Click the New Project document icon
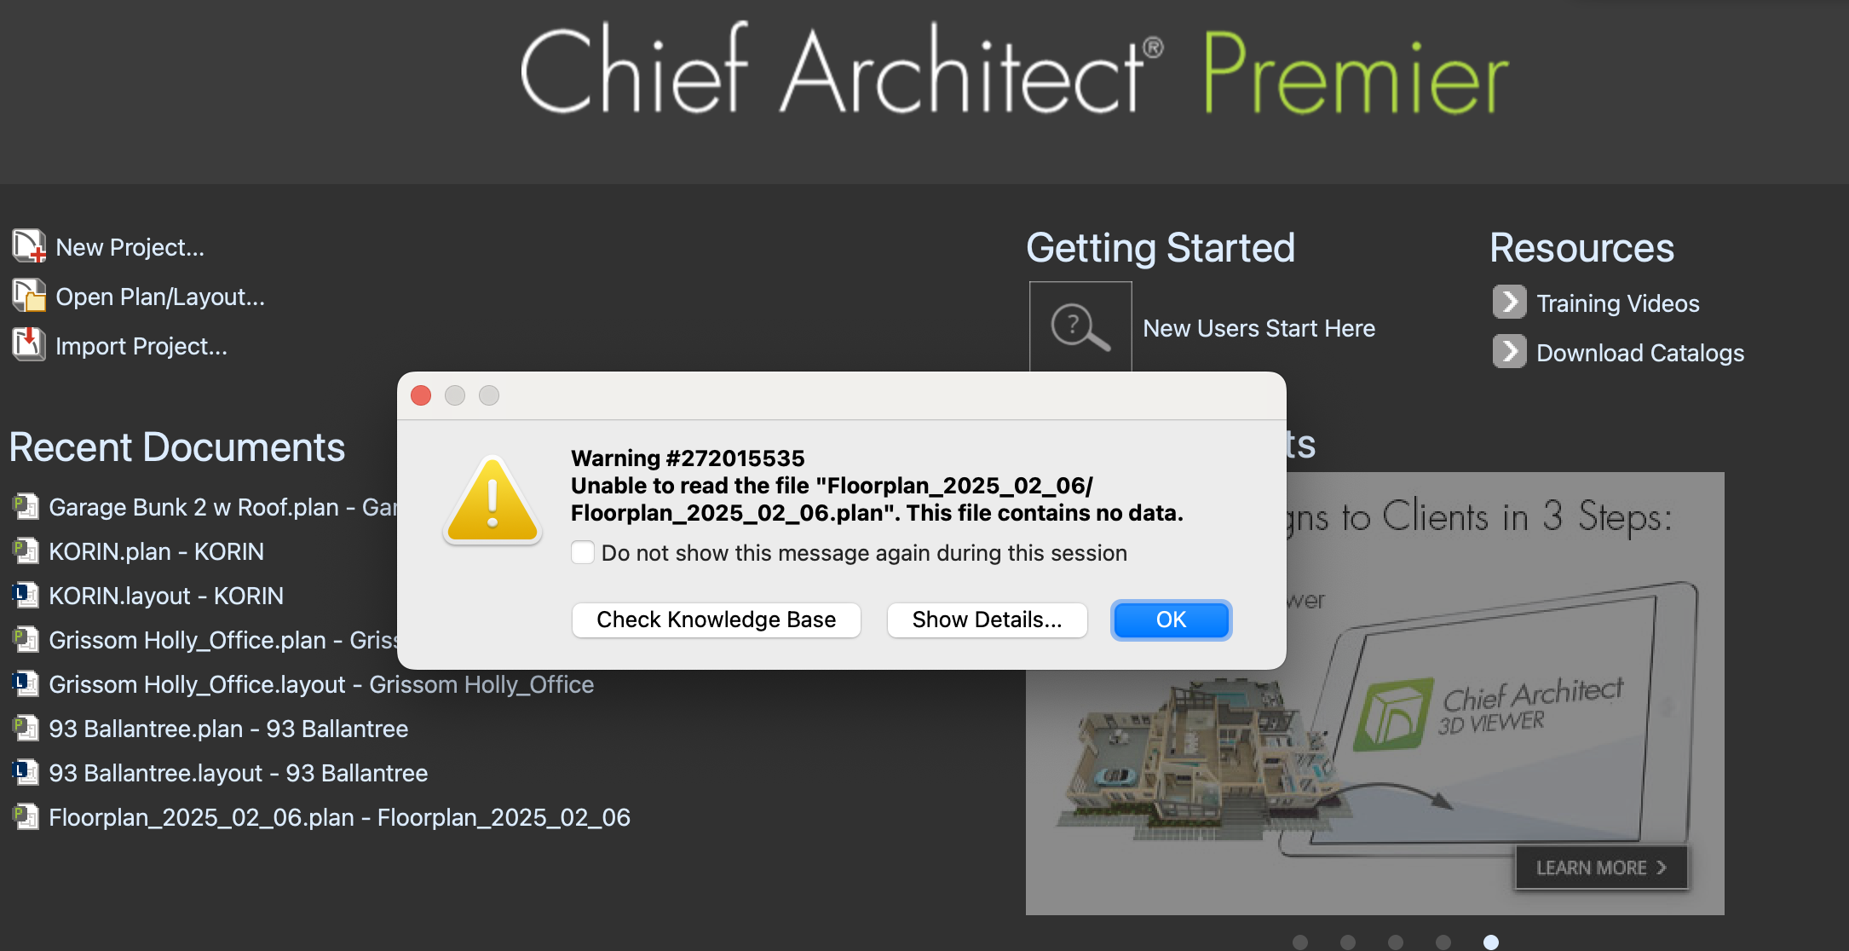Image resolution: width=1849 pixels, height=951 pixels. click(29, 246)
